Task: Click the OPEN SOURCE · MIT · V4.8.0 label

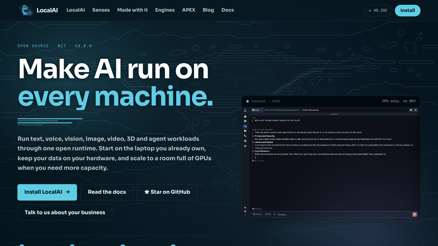Action: point(55,46)
